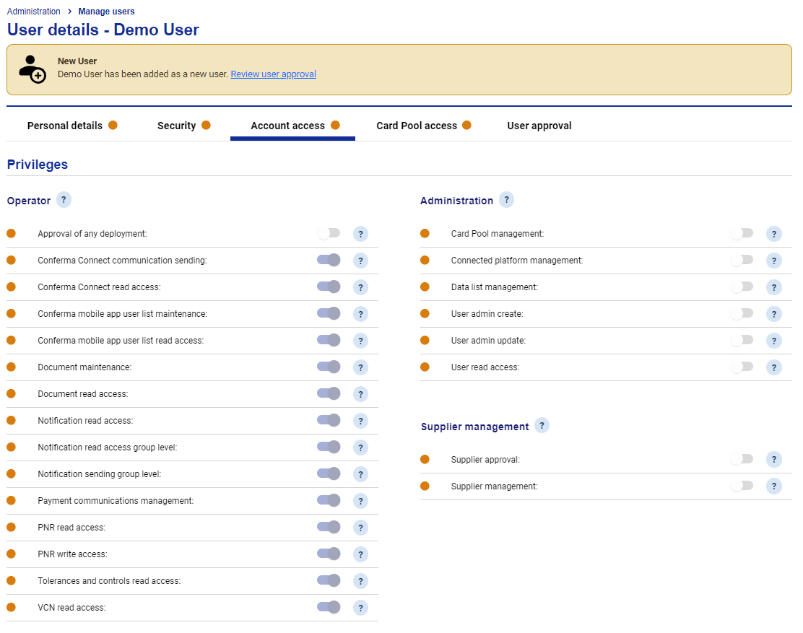Show help for Conferma Connect read access
The height and width of the screenshot is (633, 803).
pos(360,287)
